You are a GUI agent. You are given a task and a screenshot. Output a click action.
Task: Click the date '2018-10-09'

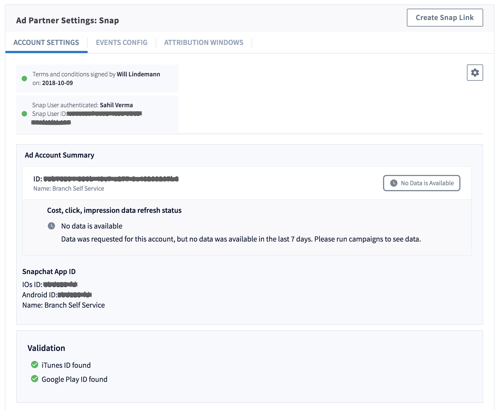pos(57,83)
